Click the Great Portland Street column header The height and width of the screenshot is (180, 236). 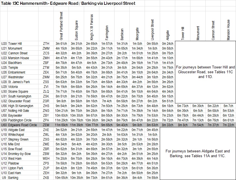click(61, 26)
